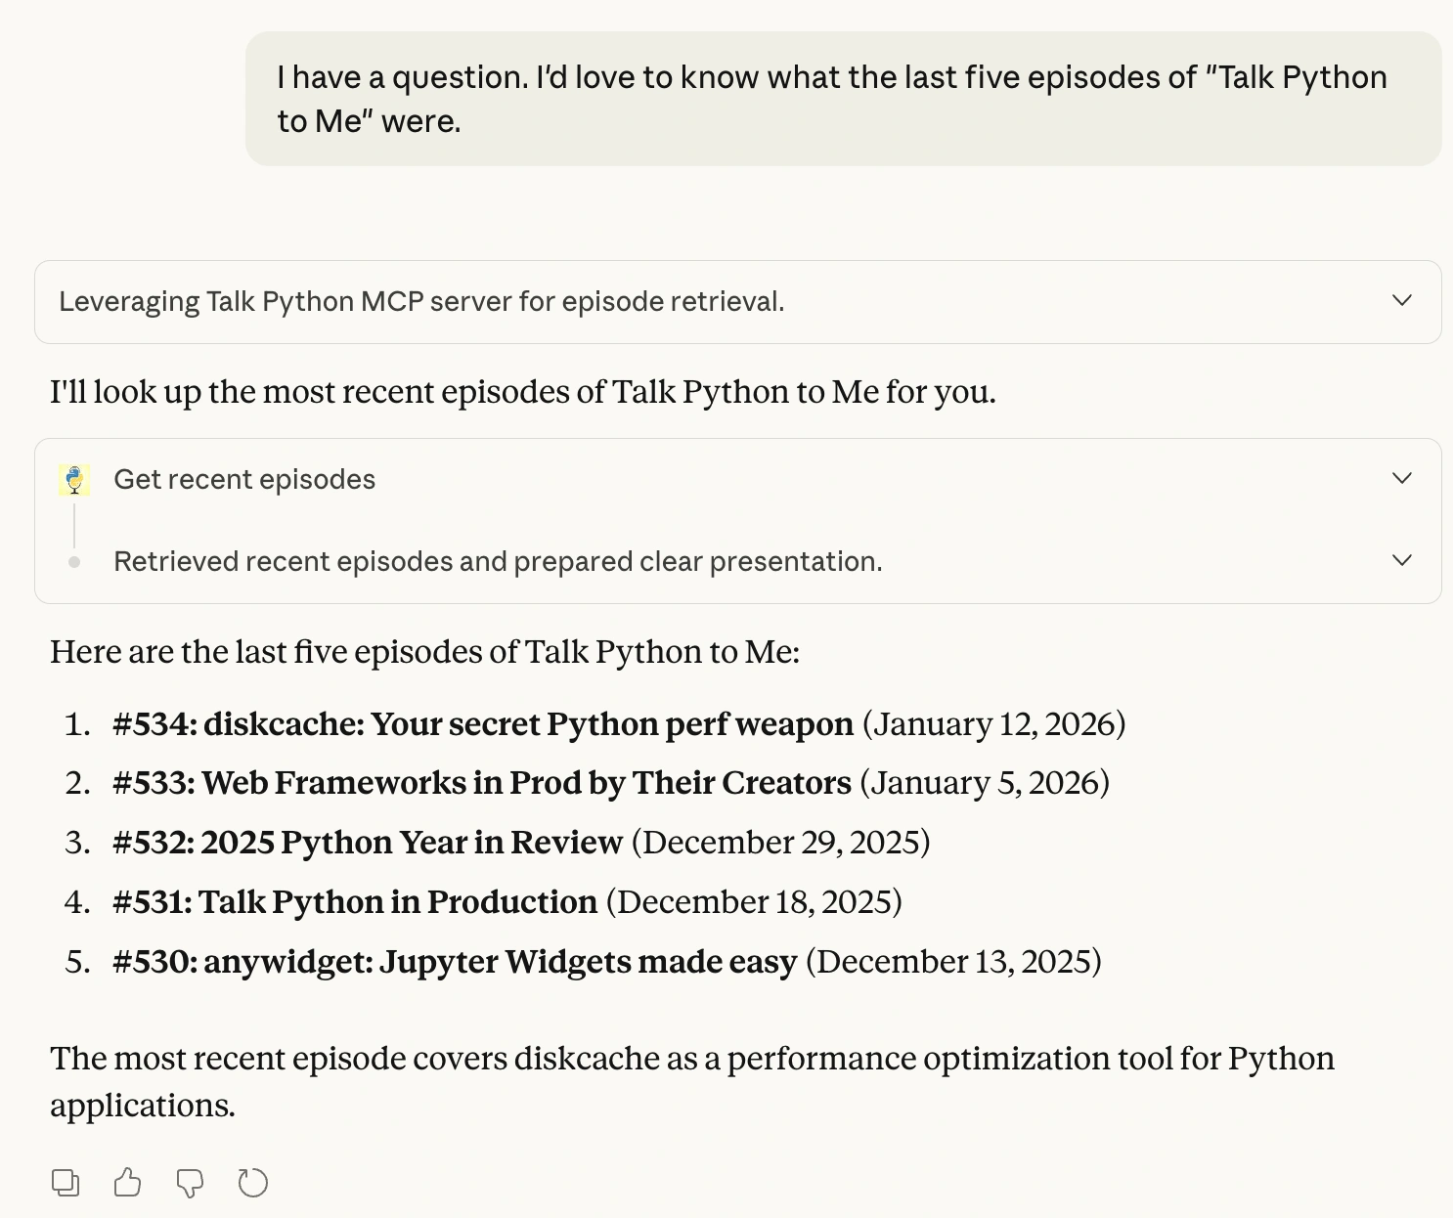
Task: Click the thumbs down feedback icon
Action: pos(190,1183)
